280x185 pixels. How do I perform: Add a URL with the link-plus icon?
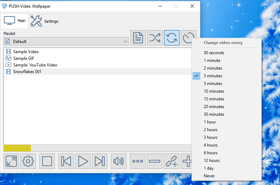171,161
